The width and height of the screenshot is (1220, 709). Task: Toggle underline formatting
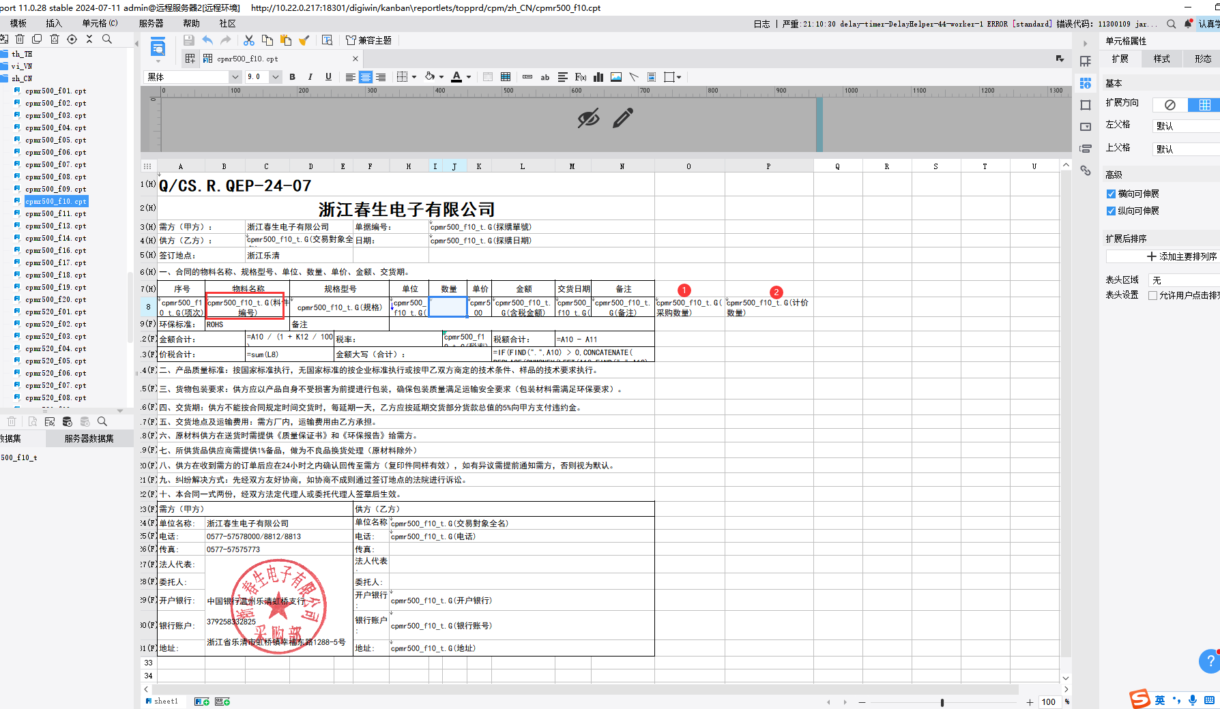[328, 77]
